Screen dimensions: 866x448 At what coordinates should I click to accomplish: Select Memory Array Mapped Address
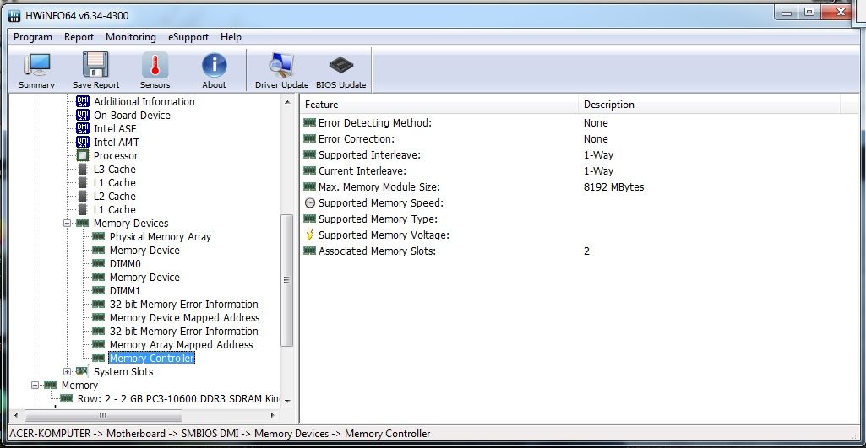(x=181, y=345)
